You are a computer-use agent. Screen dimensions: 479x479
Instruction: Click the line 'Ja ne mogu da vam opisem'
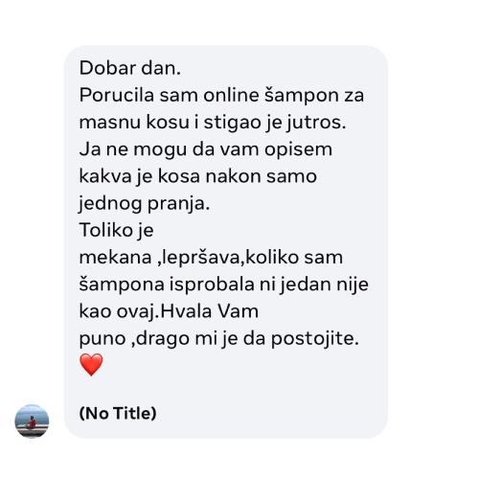pyautogui.click(x=206, y=150)
